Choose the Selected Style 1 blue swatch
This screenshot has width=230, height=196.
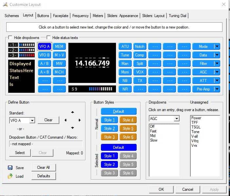point(109,156)
